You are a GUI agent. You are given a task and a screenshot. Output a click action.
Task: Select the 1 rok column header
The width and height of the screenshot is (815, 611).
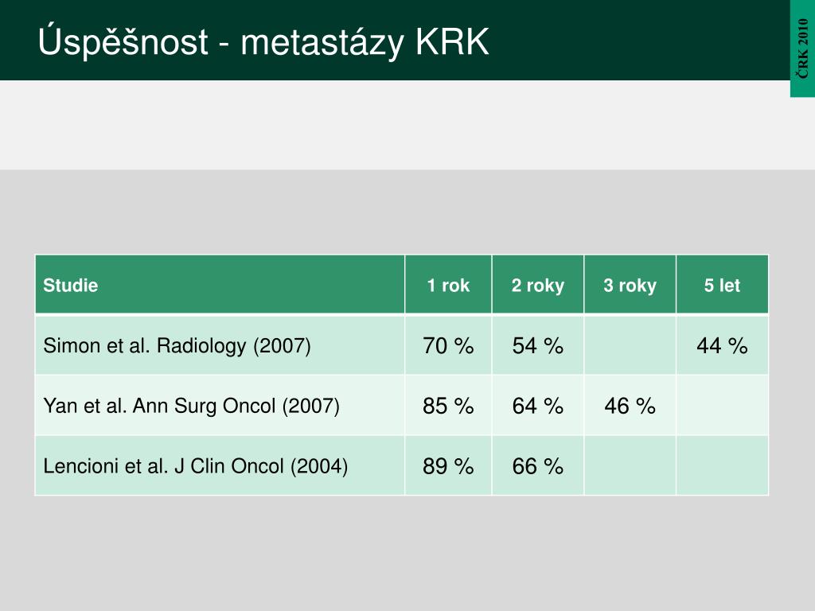(x=448, y=285)
